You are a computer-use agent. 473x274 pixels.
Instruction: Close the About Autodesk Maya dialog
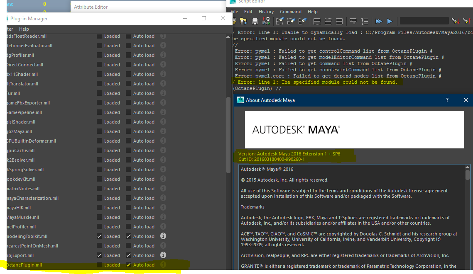pyautogui.click(x=466, y=100)
